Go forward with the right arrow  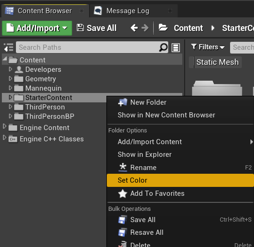tap(145, 28)
